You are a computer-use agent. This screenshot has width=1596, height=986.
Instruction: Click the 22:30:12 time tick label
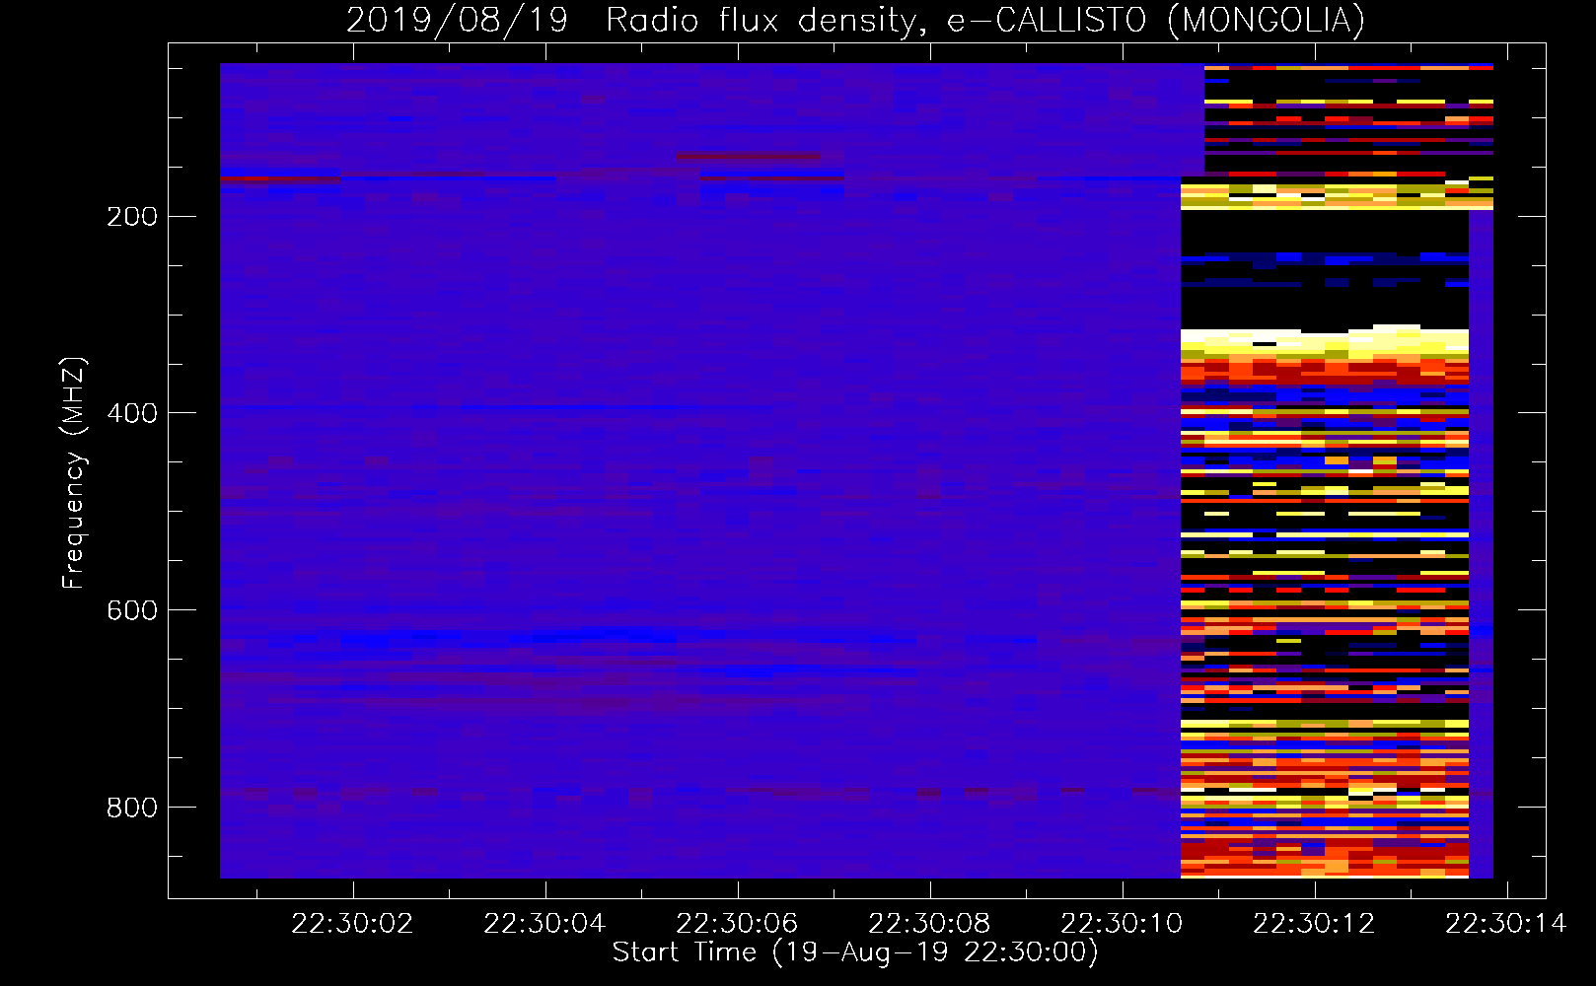click(x=1314, y=924)
